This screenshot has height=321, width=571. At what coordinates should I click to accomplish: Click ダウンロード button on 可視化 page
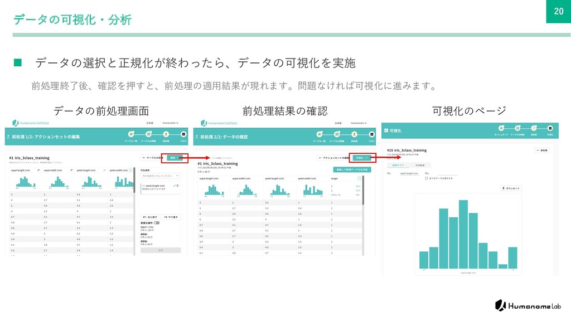click(511, 188)
